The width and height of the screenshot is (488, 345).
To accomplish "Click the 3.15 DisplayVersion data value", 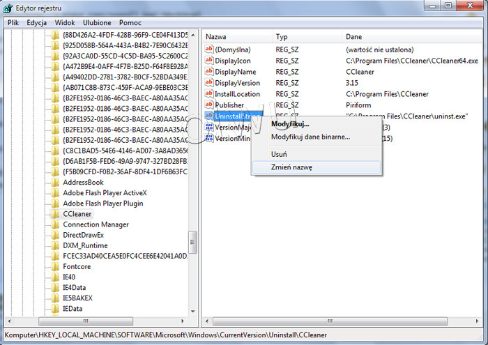I will click(351, 83).
